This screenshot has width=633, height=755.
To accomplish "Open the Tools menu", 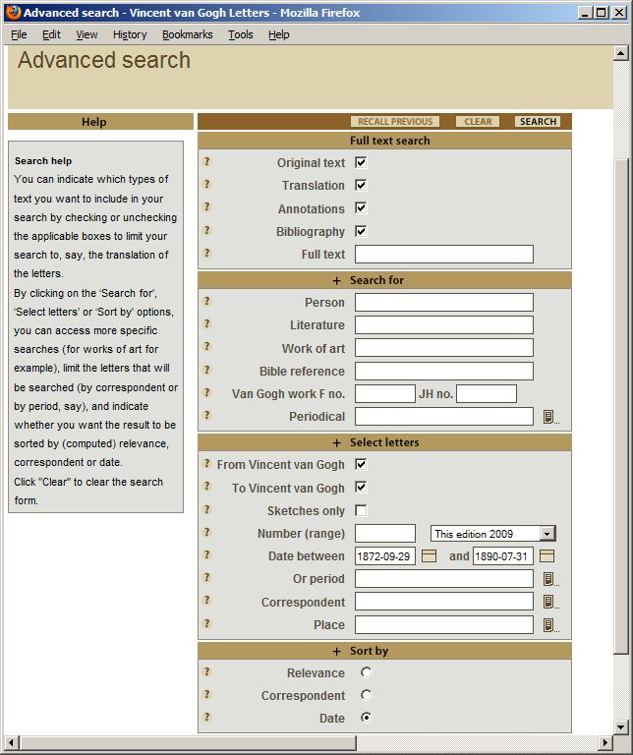I will tap(240, 34).
